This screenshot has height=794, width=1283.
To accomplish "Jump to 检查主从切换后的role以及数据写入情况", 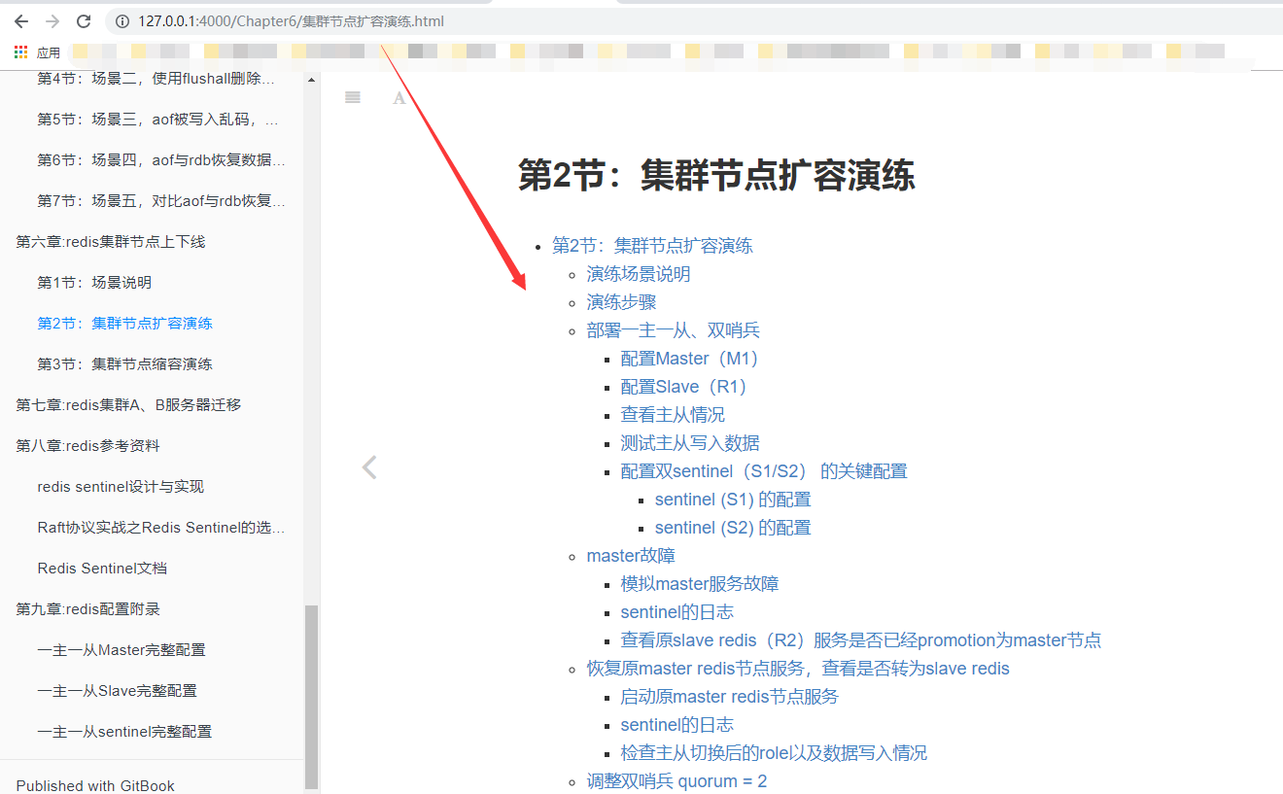I will [x=774, y=753].
